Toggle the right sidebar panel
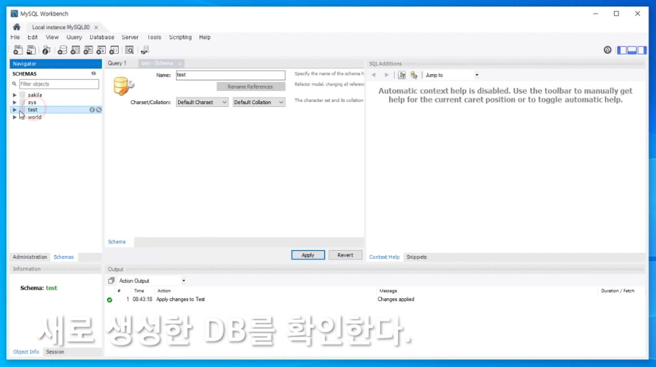The height and width of the screenshot is (367, 656). (642, 50)
